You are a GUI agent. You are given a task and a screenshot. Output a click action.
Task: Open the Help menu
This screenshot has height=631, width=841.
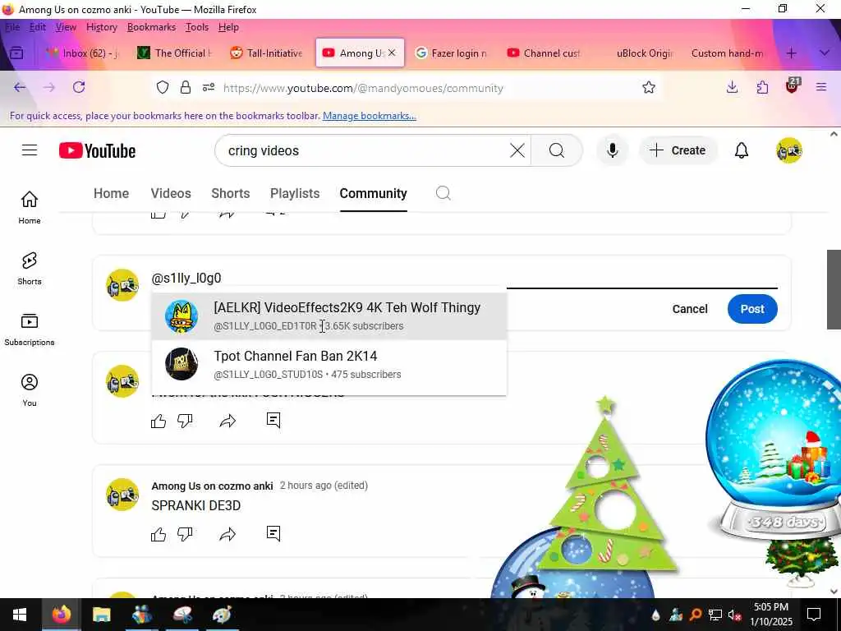[x=228, y=27]
